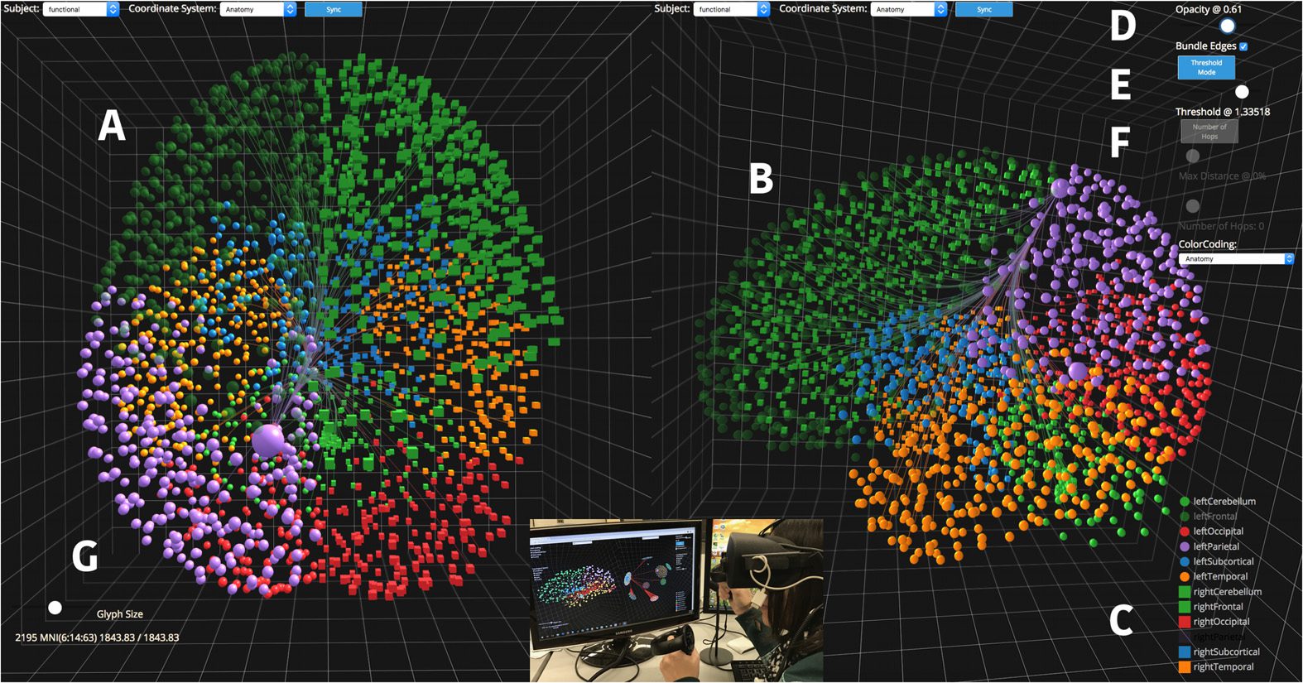Toggle rightCerebellum region in legend

[x=1221, y=592]
